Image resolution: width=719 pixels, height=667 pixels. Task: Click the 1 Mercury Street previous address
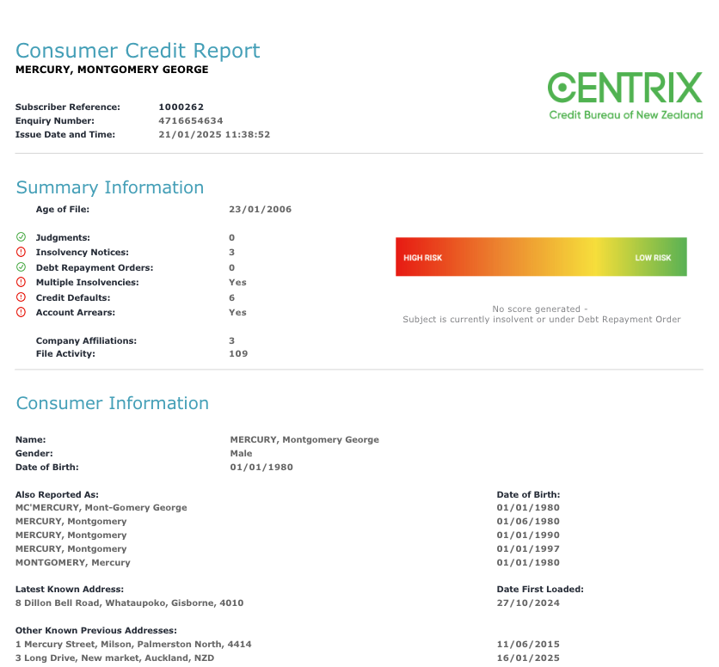click(133, 644)
